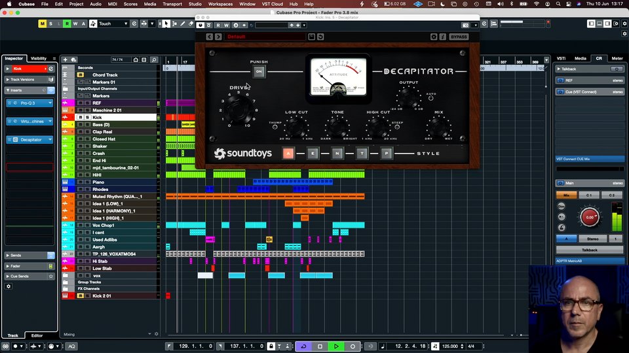Open macOS Control Center icon
The width and height of the screenshot is (629, 353).
(569, 4)
